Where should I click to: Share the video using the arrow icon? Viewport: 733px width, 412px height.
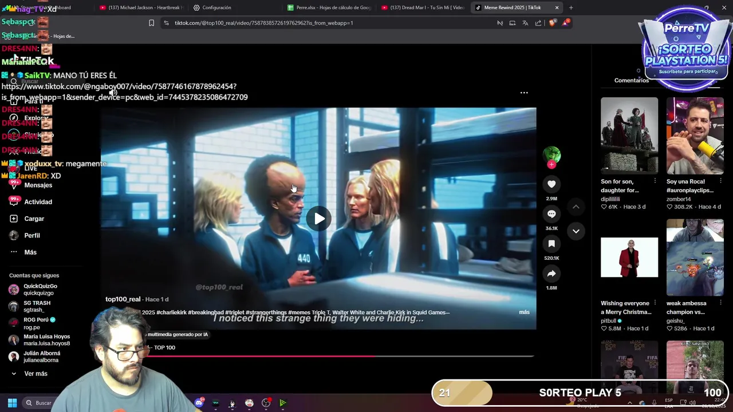coord(551,274)
